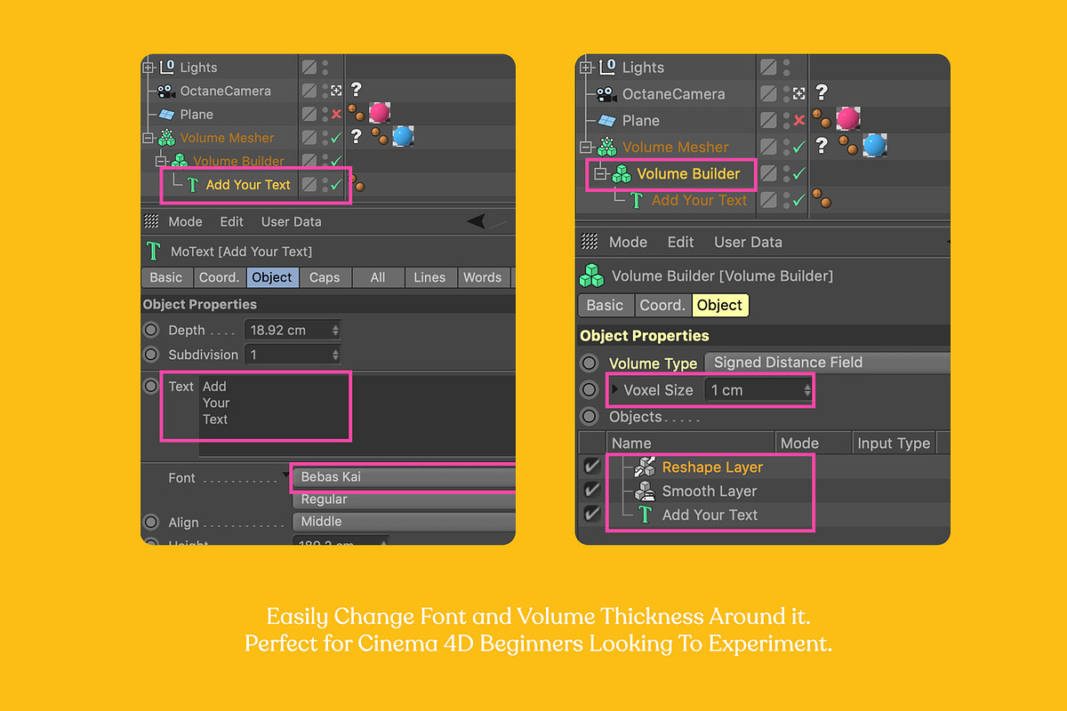Click OctaneCamera's camera icon in right screenshot
Viewport: 1067px width, 711px height.
tap(607, 94)
